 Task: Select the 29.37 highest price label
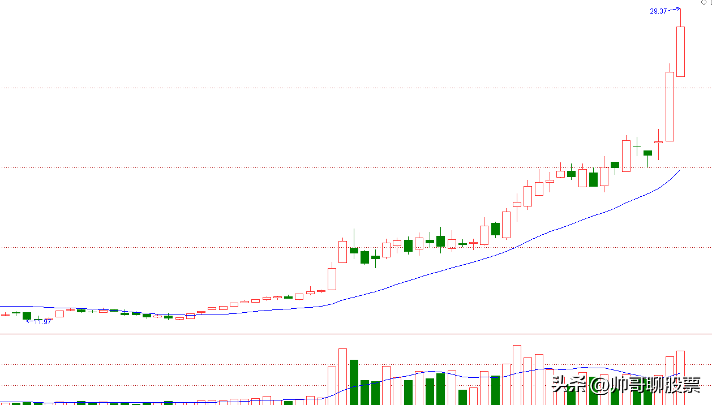click(658, 11)
